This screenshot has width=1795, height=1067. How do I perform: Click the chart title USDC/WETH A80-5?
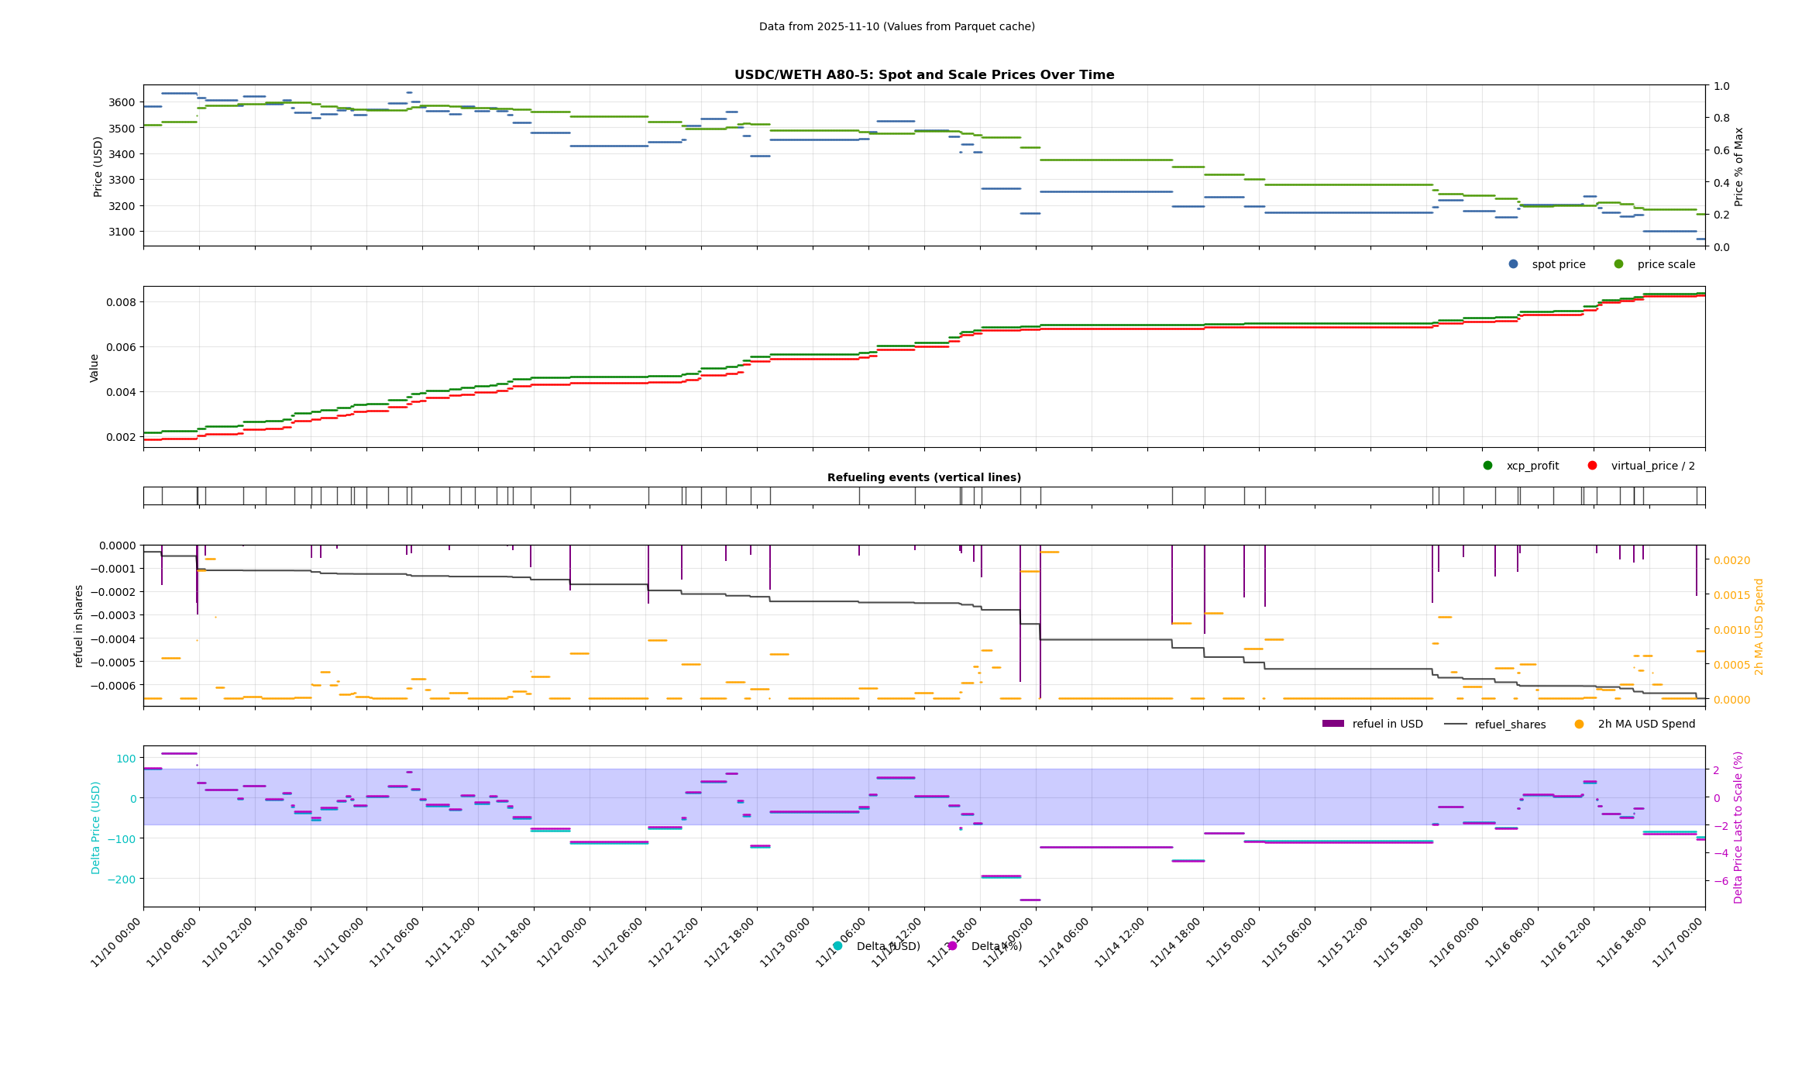coord(923,75)
